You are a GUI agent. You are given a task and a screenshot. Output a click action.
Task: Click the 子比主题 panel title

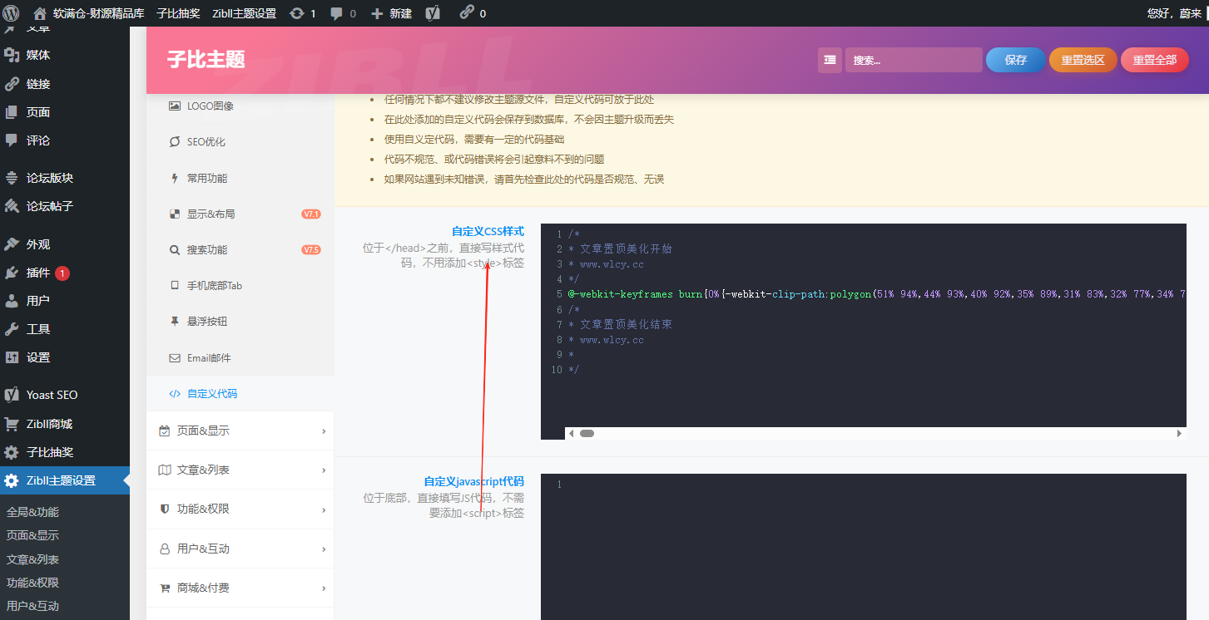coord(206,60)
